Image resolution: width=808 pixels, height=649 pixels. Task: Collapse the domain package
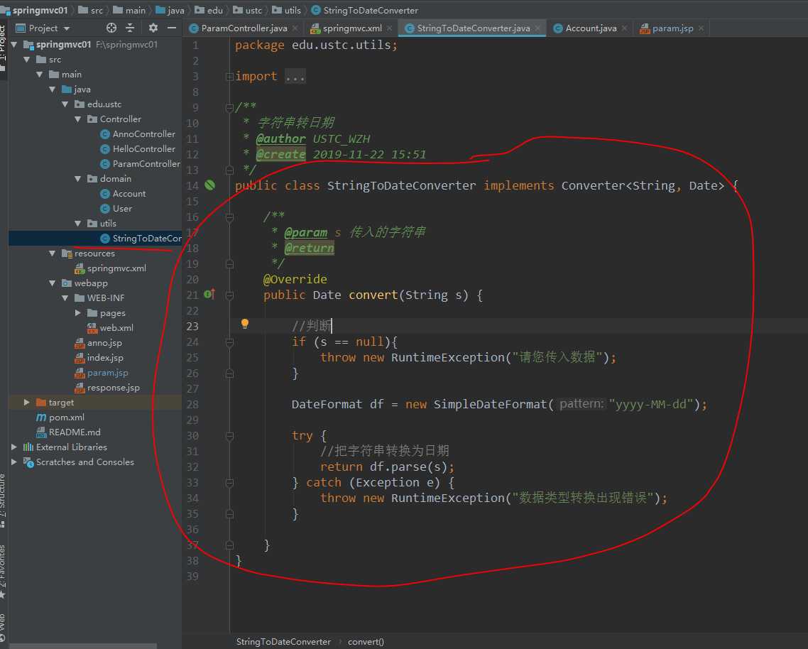tap(78, 179)
